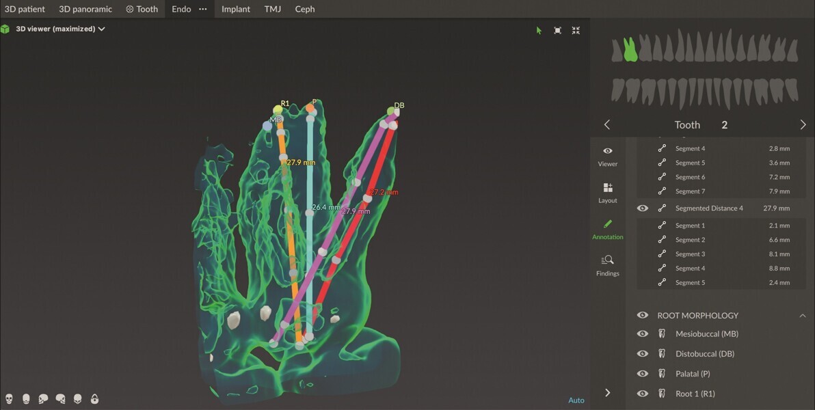Hide Segmented Distance 4 measurement
The height and width of the screenshot is (410, 815).
(642, 208)
